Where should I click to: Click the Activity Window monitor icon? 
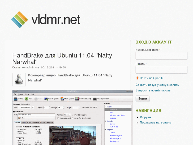pos(95,99)
